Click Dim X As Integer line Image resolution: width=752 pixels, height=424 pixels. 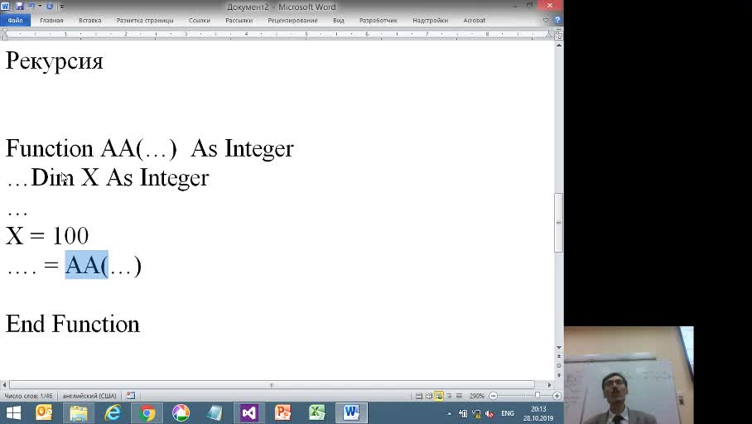120,178
